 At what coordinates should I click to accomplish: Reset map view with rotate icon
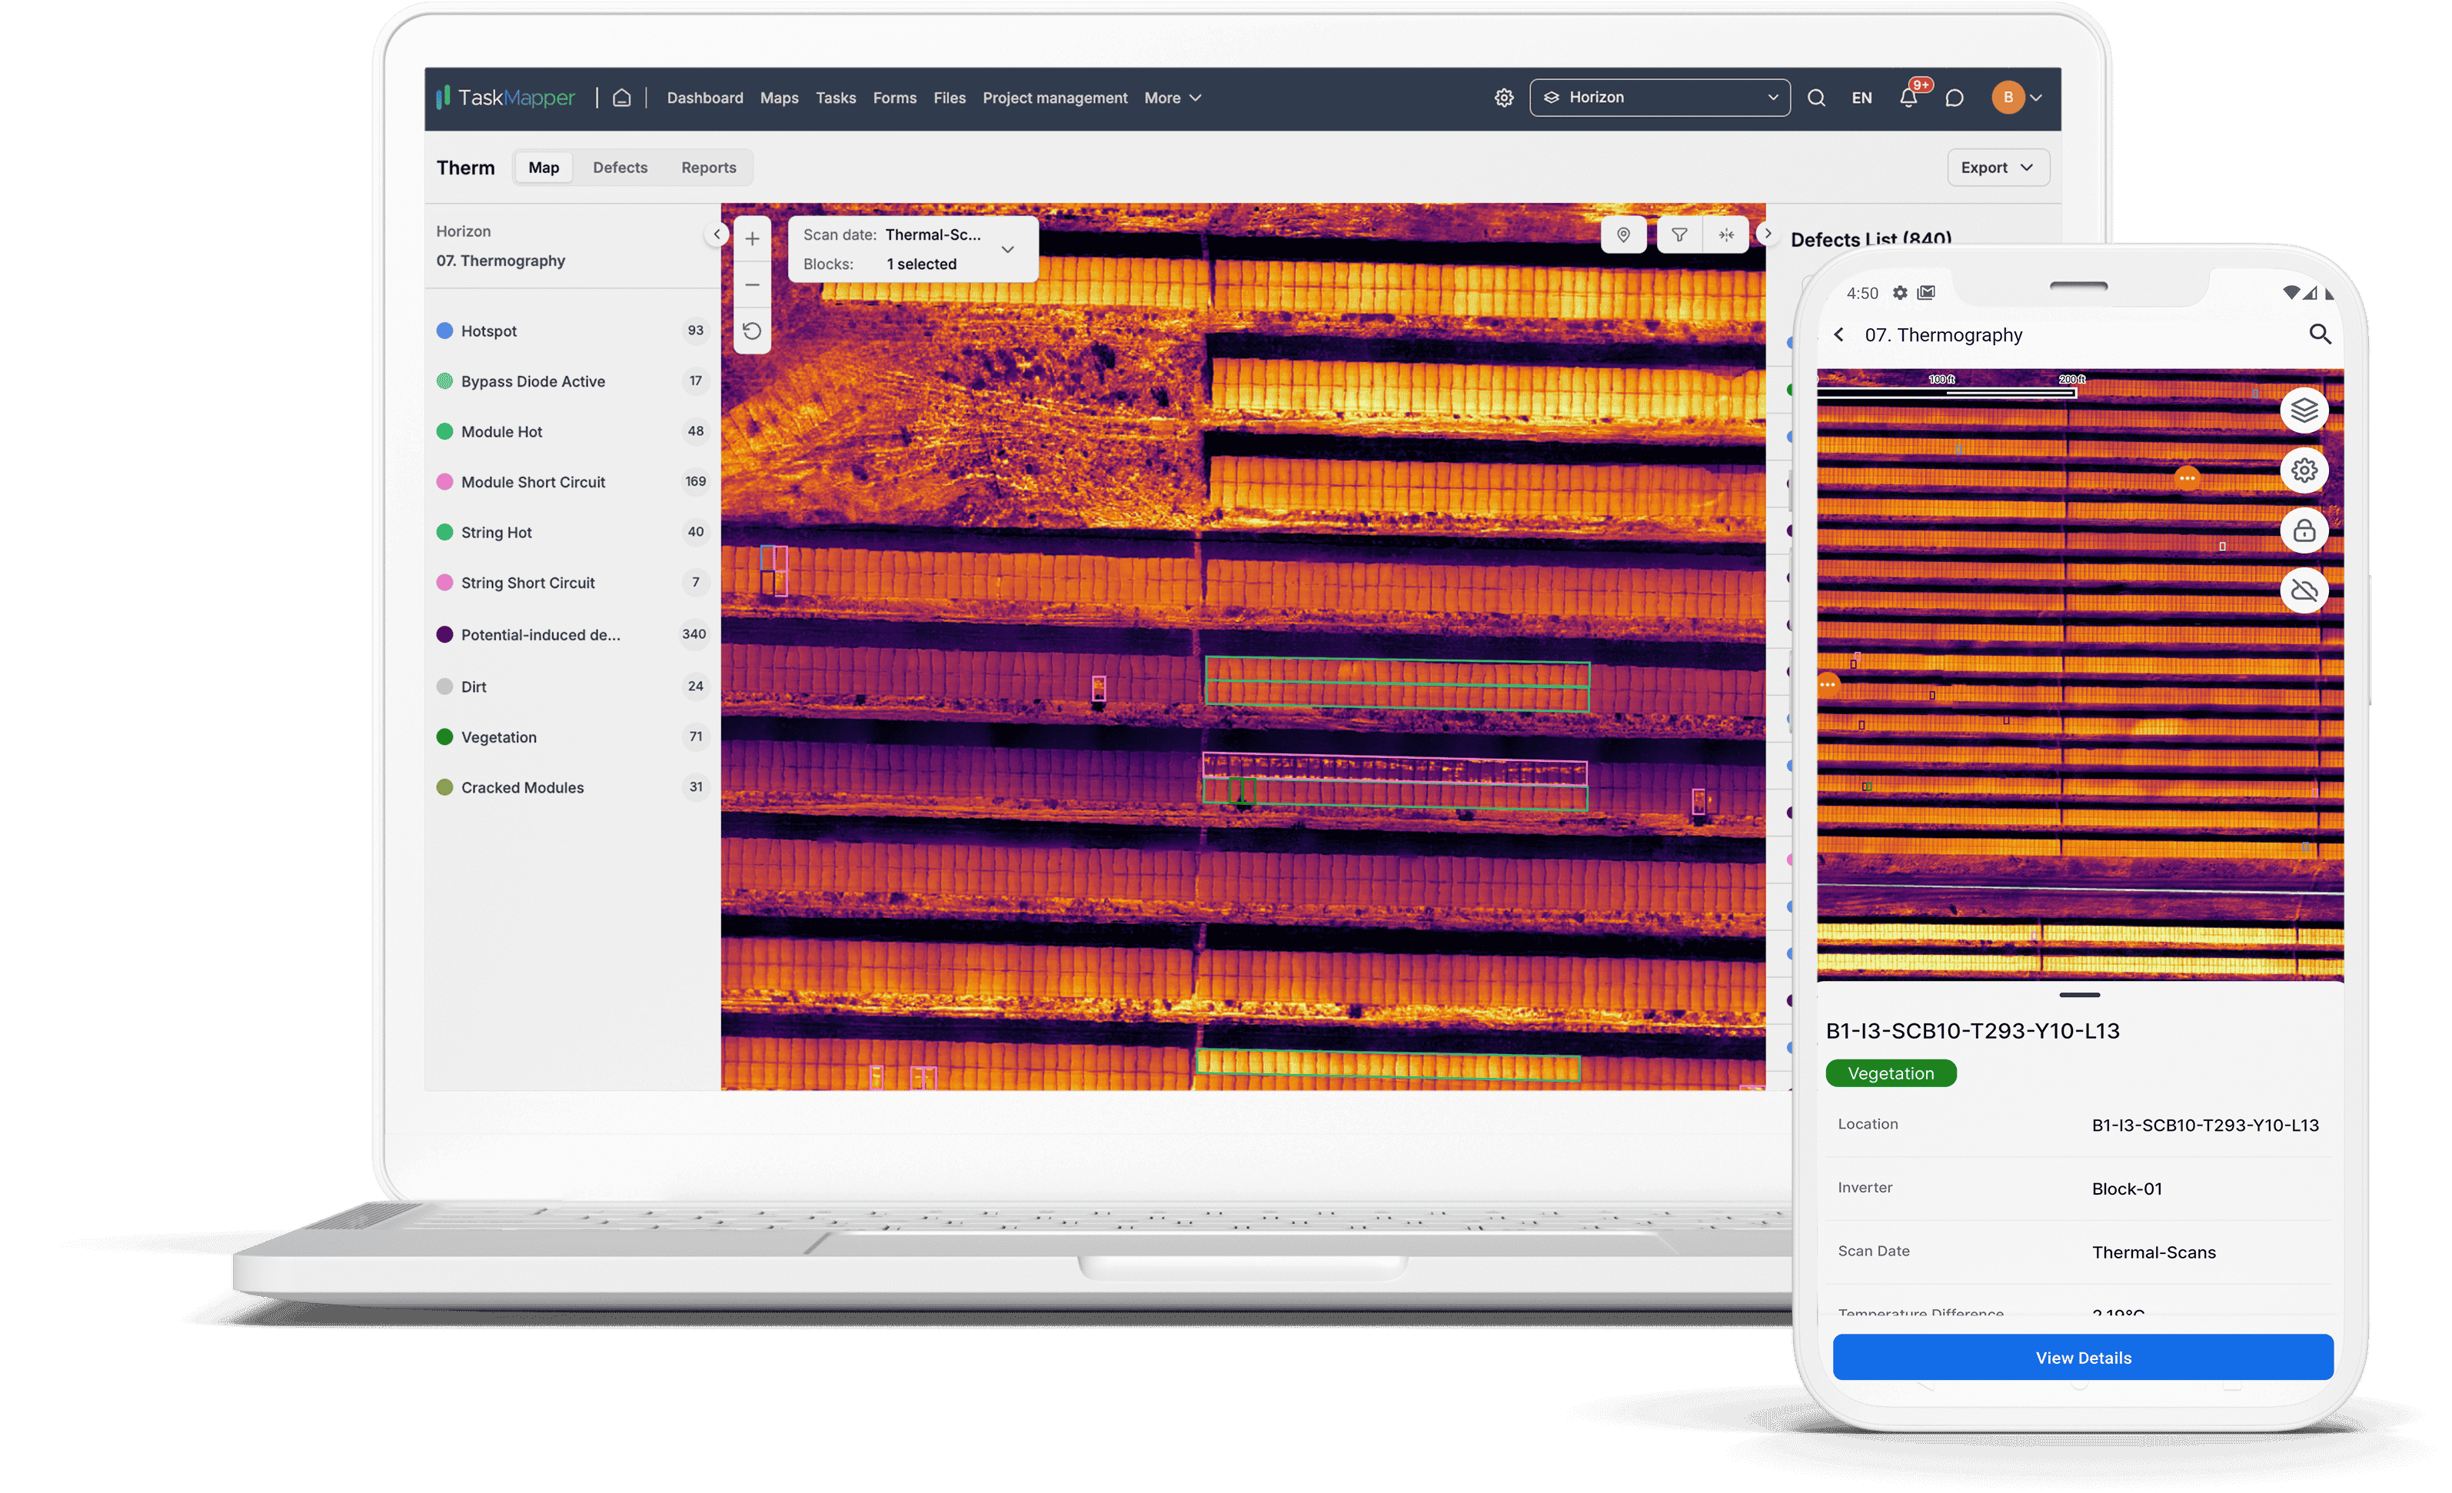(752, 331)
